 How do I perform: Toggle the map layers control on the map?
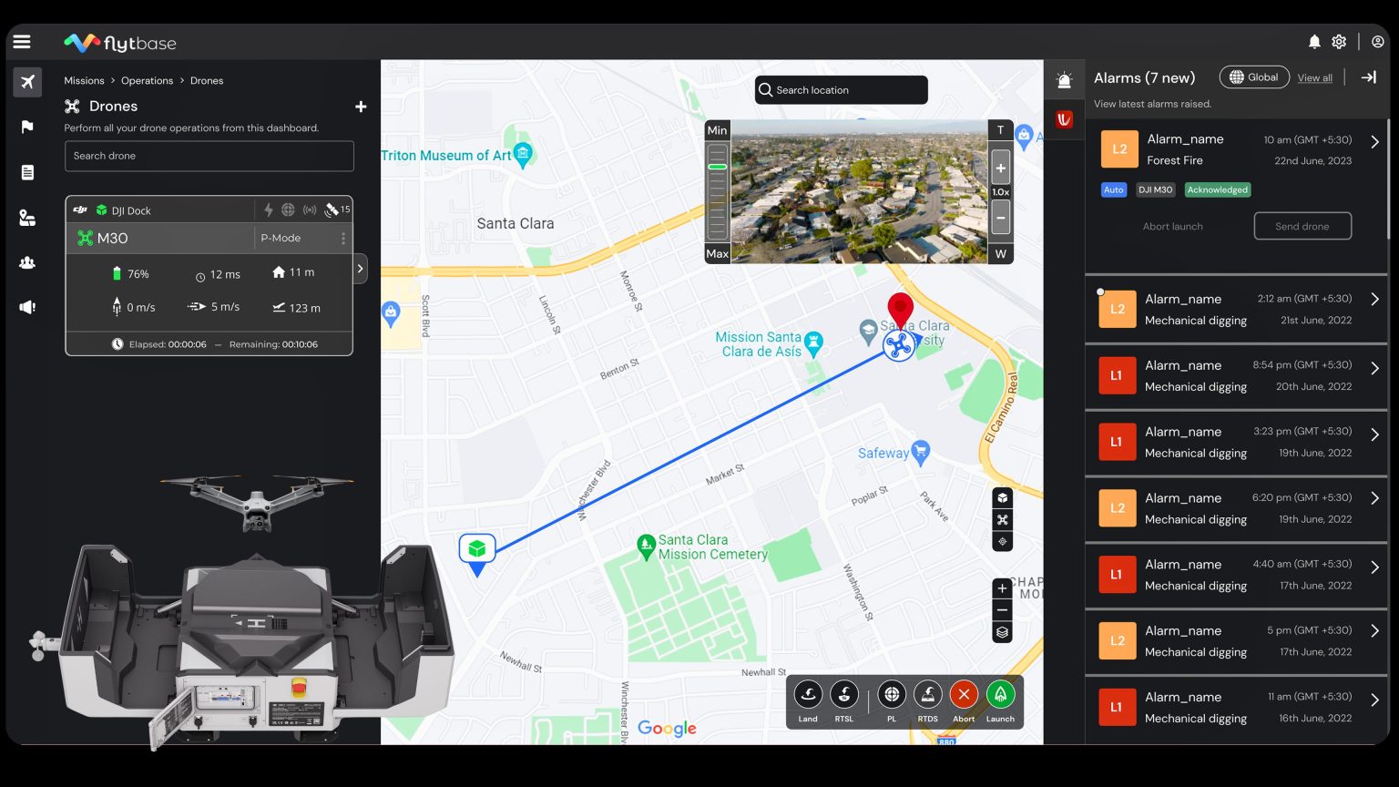coord(1002,632)
